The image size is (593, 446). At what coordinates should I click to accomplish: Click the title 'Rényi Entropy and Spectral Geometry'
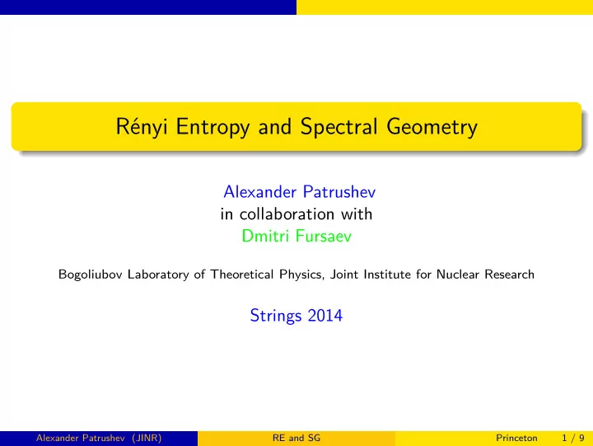[296, 127]
